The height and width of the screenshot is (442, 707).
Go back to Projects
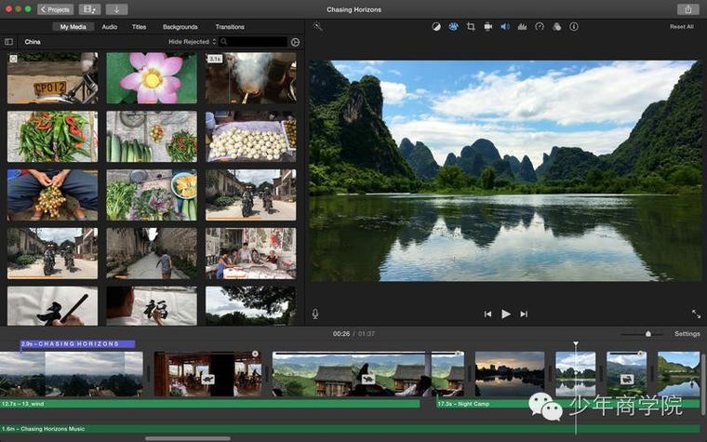[x=56, y=9]
